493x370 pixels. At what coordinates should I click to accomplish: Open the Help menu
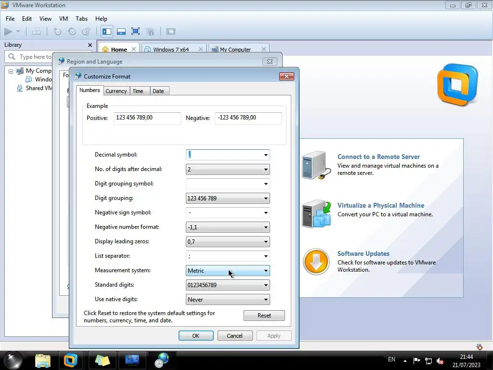click(x=101, y=19)
